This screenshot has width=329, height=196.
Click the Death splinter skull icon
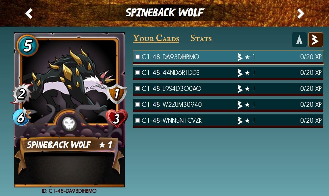[x=69, y=123]
